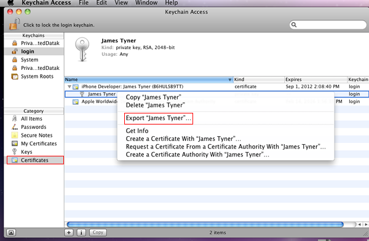
Task: Open the info button in bottom bar
Action: pyautogui.click(x=81, y=232)
